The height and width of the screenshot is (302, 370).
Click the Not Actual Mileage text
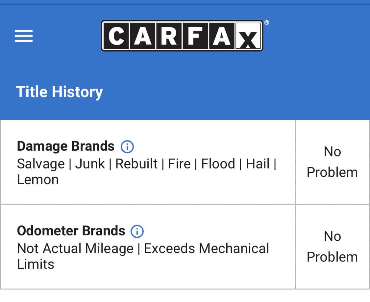75,248
